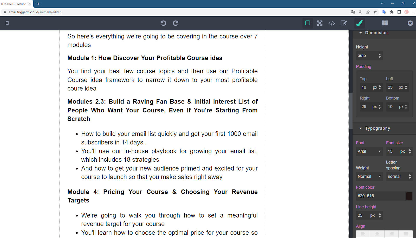416x238 pixels.
Task: Select the TEACHABLE | Mautic browser tab
Action: coord(16,4)
